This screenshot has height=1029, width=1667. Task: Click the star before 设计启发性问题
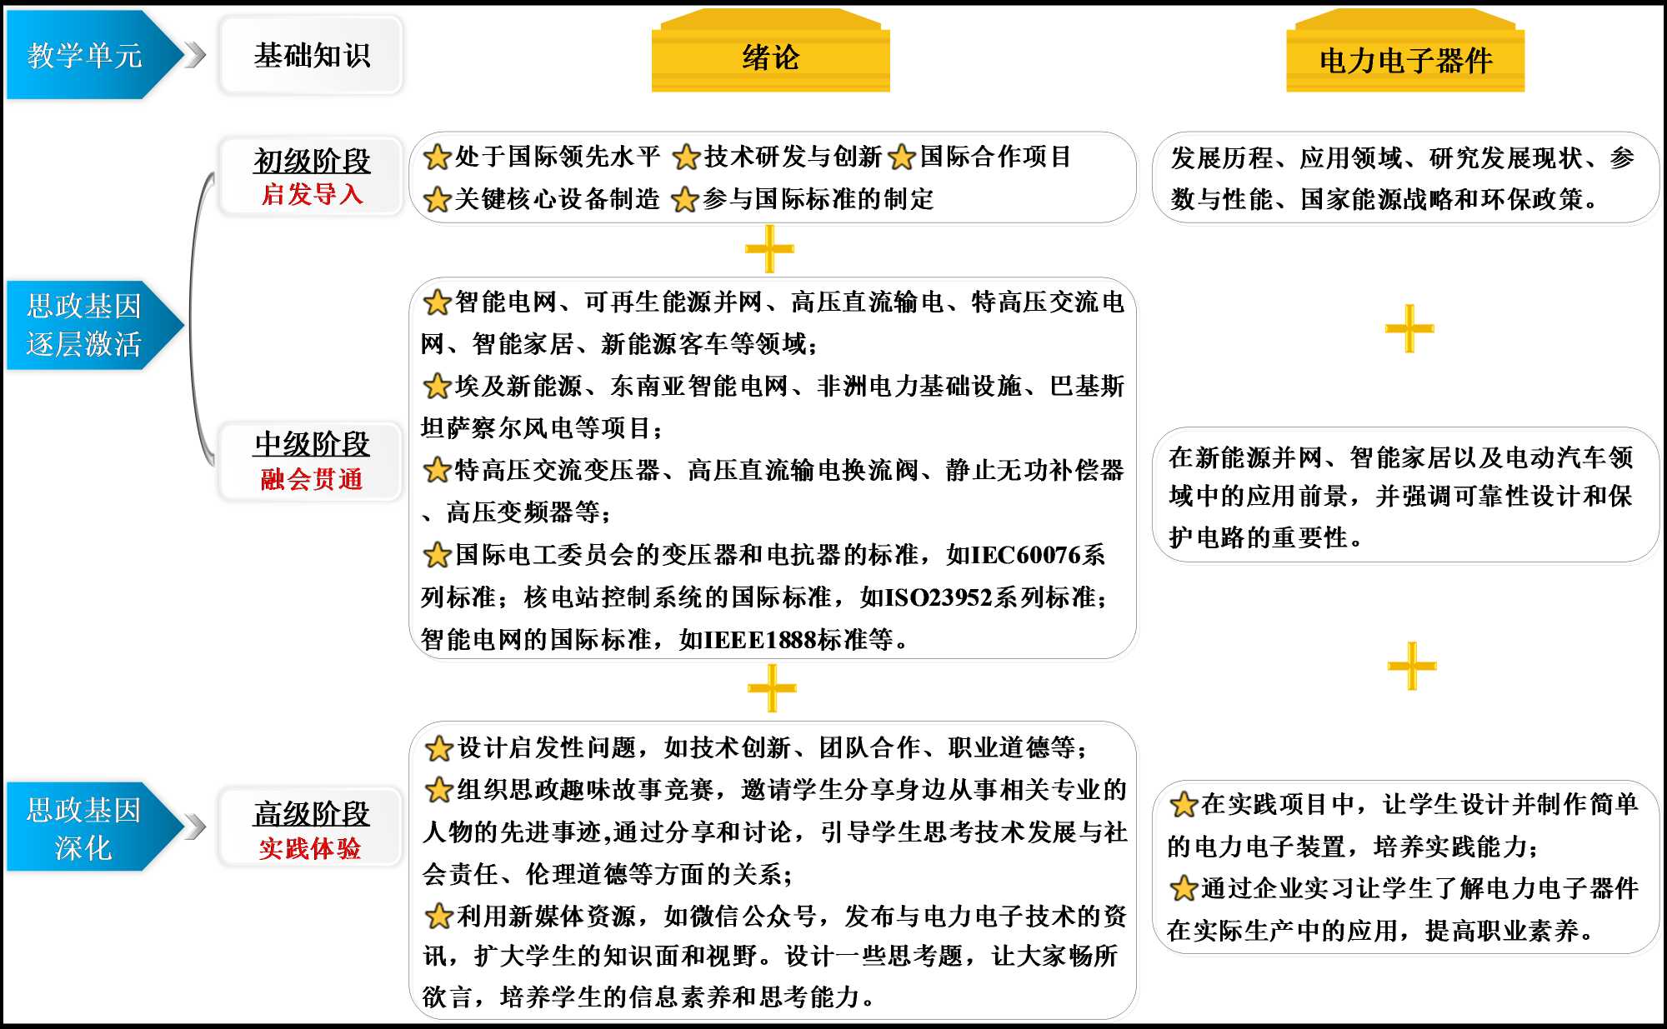(439, 748)
